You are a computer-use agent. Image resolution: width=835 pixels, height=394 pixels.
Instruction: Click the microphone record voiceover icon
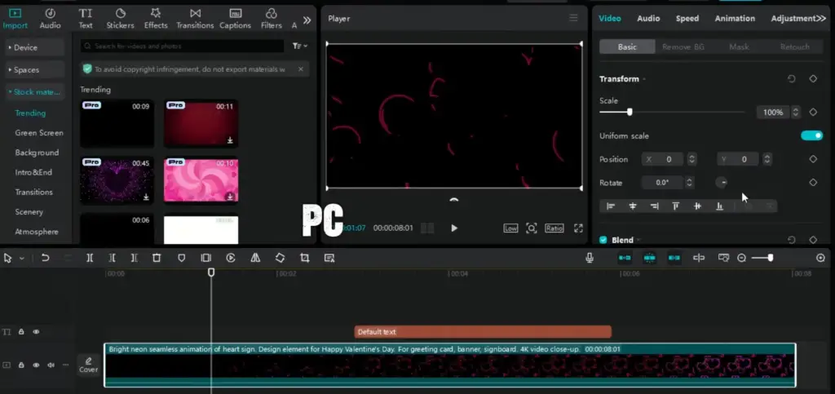[589, 258]
